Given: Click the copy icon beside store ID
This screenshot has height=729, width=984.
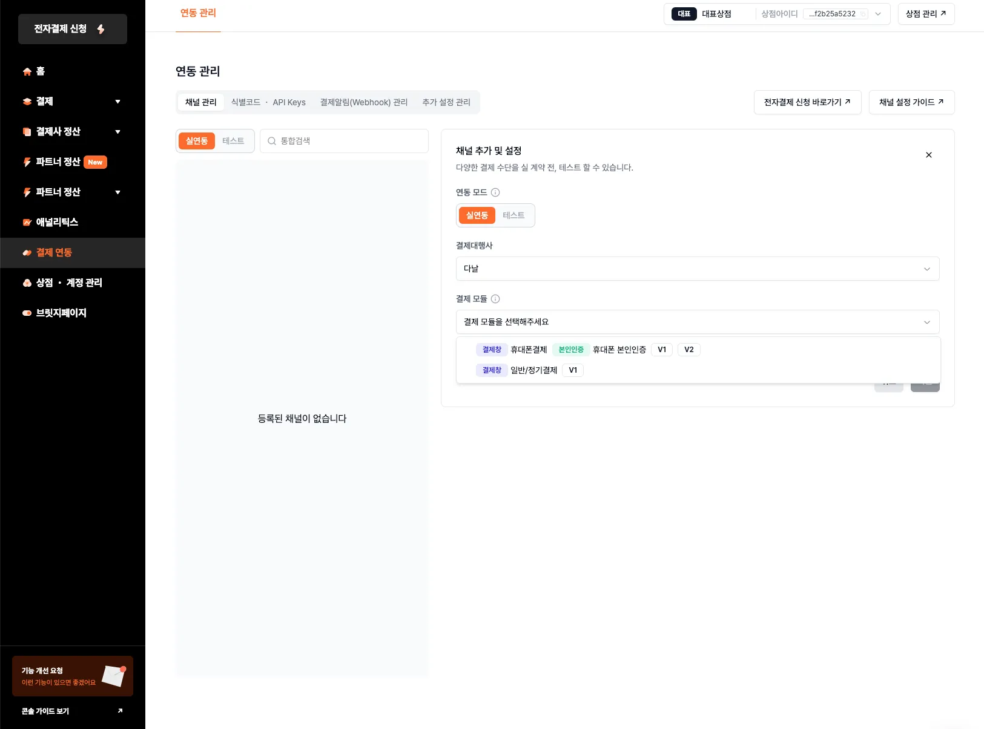Looking at the screenshot, I should click(863, 14).
